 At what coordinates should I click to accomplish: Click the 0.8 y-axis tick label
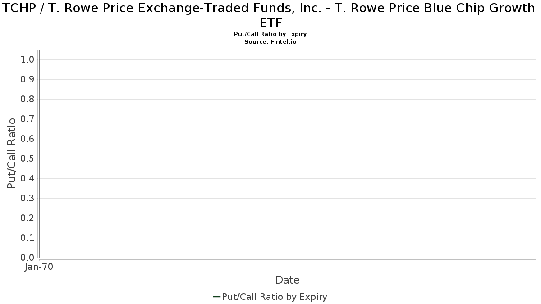pyautogui.click(x=27, y=100)
